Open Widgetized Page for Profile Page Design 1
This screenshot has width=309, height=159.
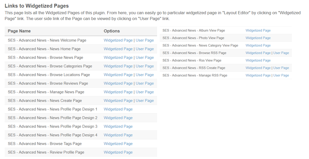point(118,109)
